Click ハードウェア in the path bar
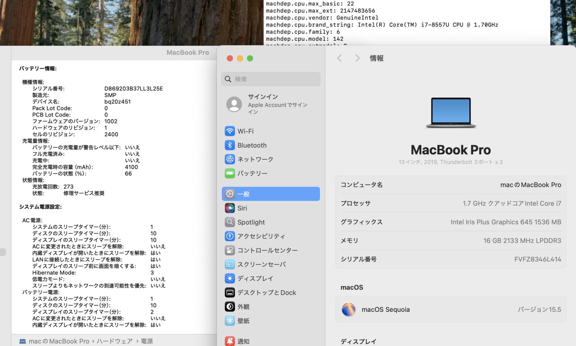This screenshot has width=576, height=346. [x=114, y=341]
